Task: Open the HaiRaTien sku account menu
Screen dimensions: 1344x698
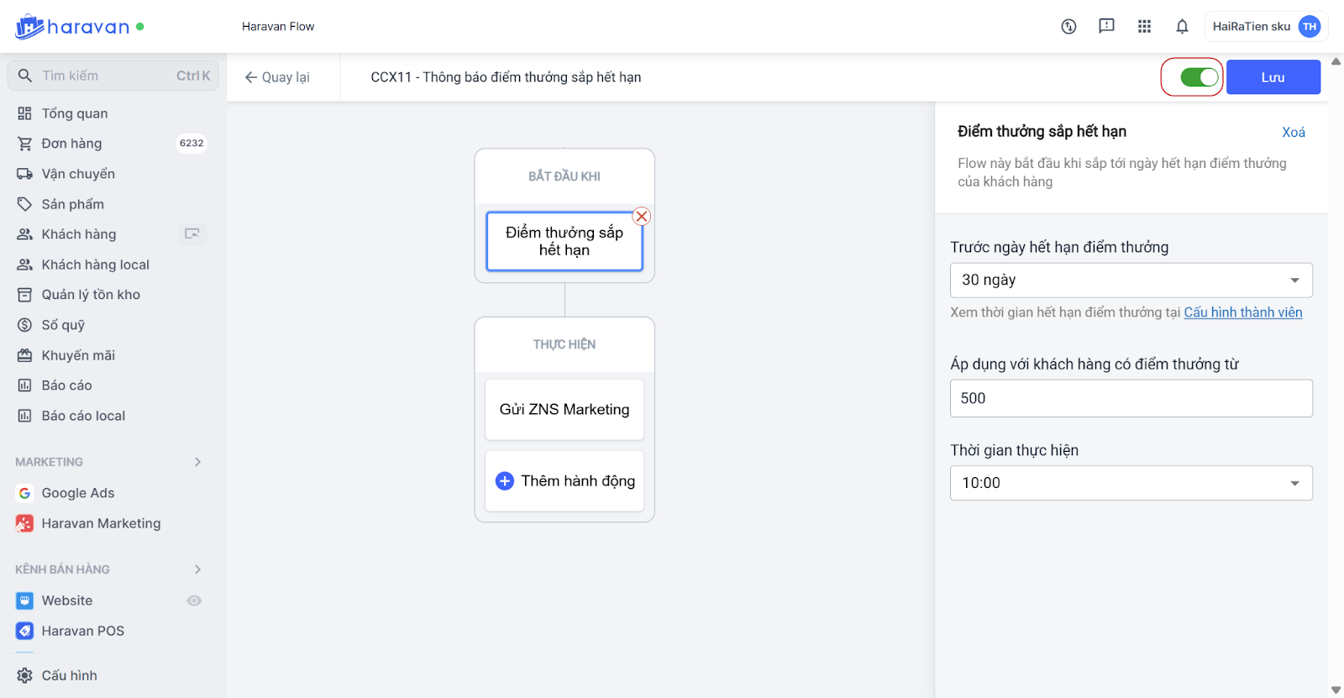Action: click(x=1266, y=27)
